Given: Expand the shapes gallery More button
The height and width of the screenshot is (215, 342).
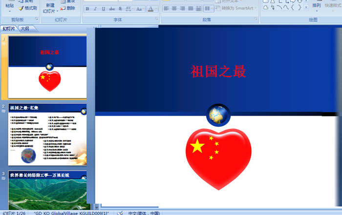Looking at the screenshot, I should pos(306,8).
